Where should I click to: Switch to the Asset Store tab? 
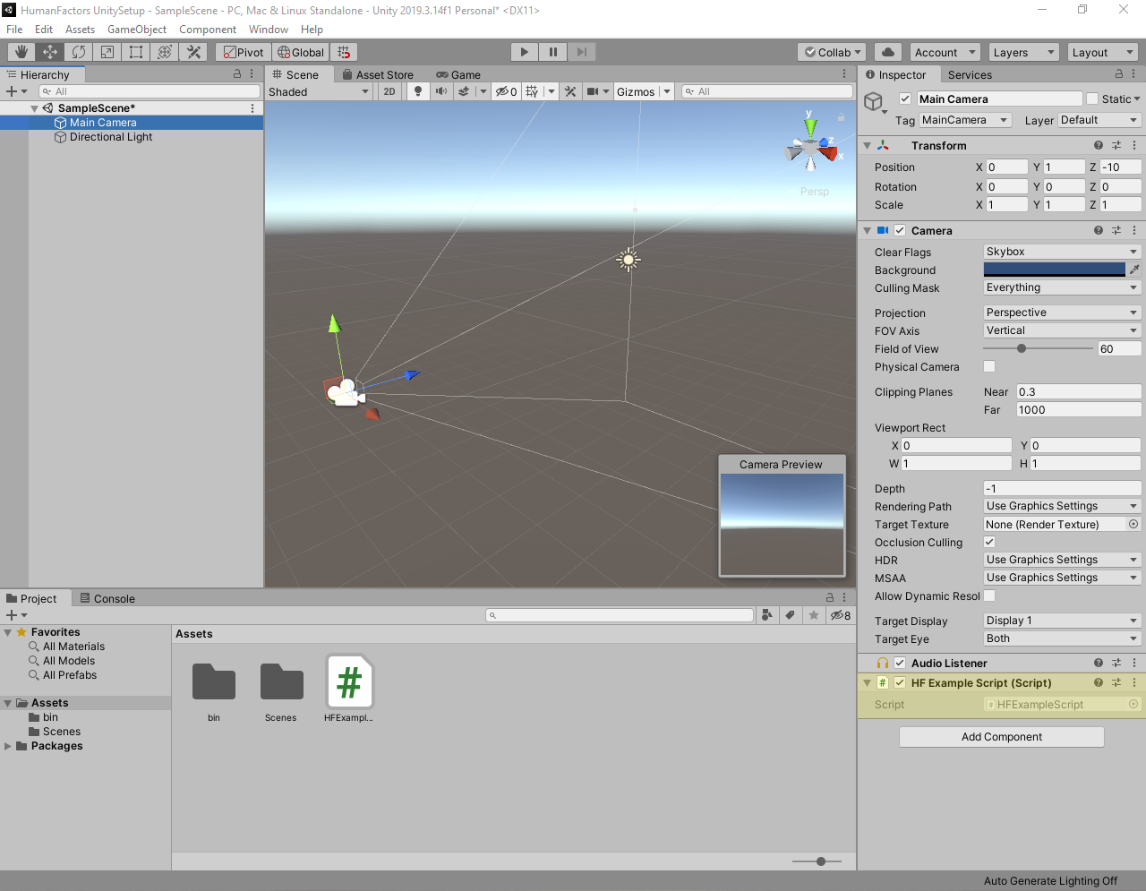coord(378,75)
